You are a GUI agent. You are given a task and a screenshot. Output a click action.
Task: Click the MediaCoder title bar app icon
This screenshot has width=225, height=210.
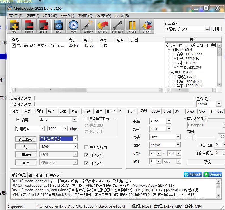10,8
